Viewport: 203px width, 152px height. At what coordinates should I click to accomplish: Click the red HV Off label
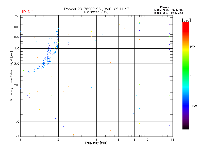(x=27, y=11)
